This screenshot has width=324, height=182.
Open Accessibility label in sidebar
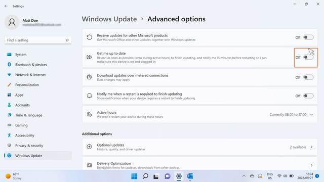pos(25,135)
